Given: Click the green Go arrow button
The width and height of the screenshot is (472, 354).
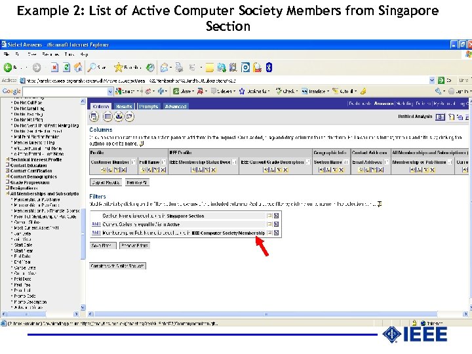Looking at the screenshot, I should click(441, 81).
